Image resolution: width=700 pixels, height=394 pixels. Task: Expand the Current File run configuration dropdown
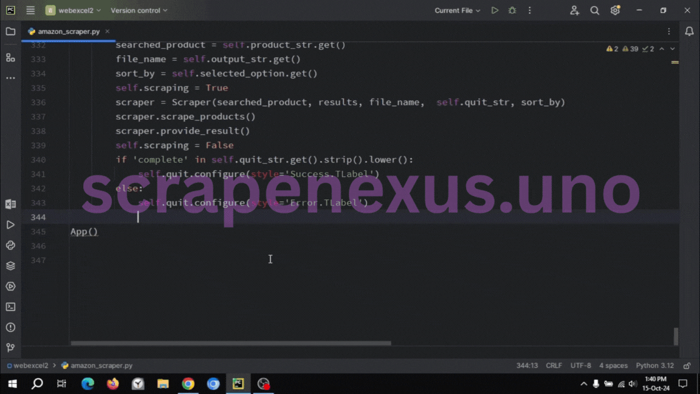tap(457, 10)
